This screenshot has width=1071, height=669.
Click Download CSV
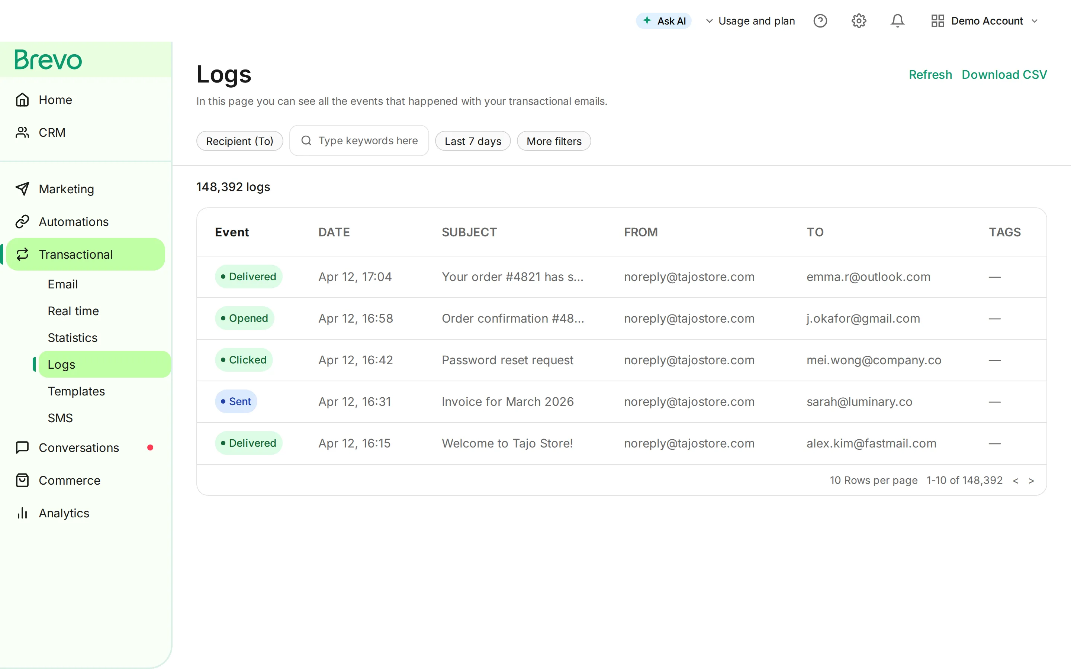pyautogui.click(x=1004, y=74)
